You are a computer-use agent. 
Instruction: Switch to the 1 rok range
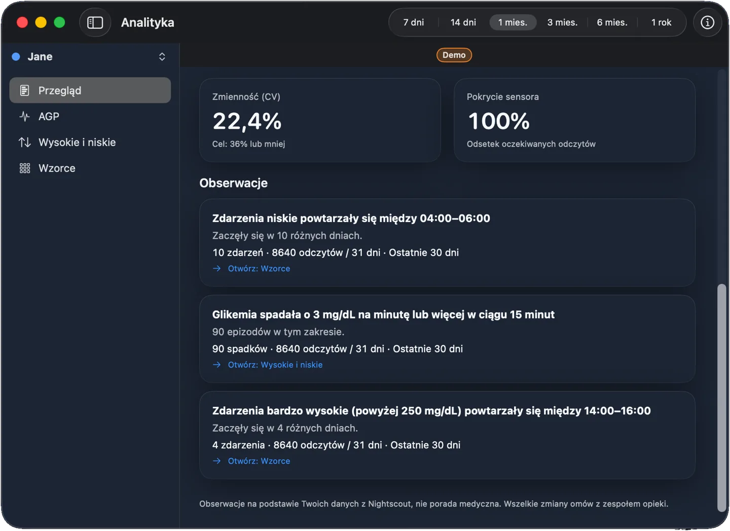click(661, 22)
